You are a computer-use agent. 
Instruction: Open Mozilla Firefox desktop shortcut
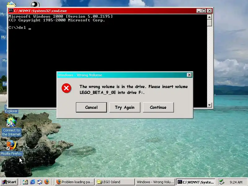point(11,148)
